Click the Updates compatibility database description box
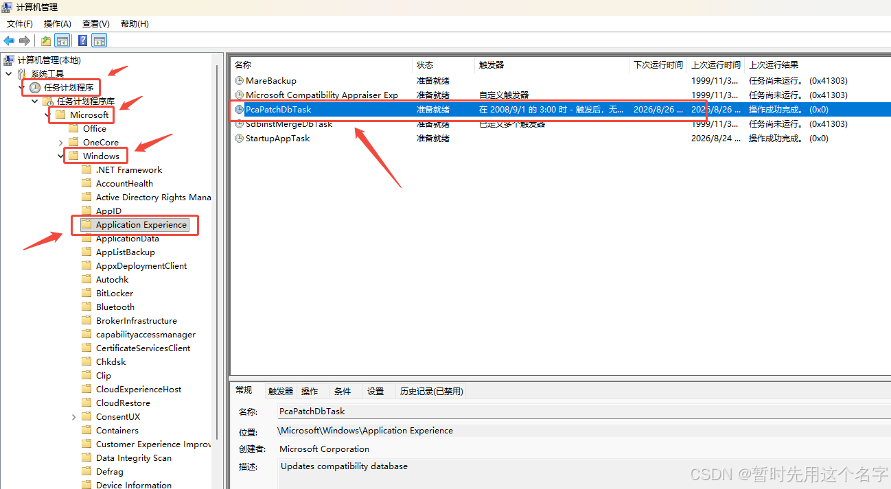 pos(584,474)
